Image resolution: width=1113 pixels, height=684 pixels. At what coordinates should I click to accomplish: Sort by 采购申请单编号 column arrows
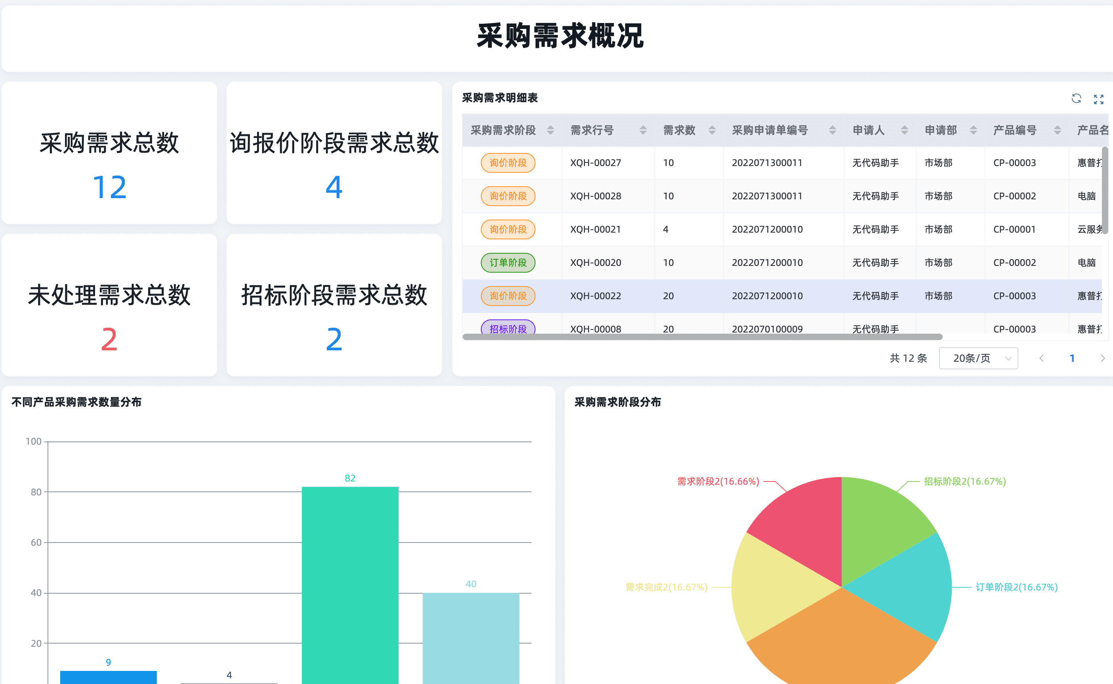point(832,130)
